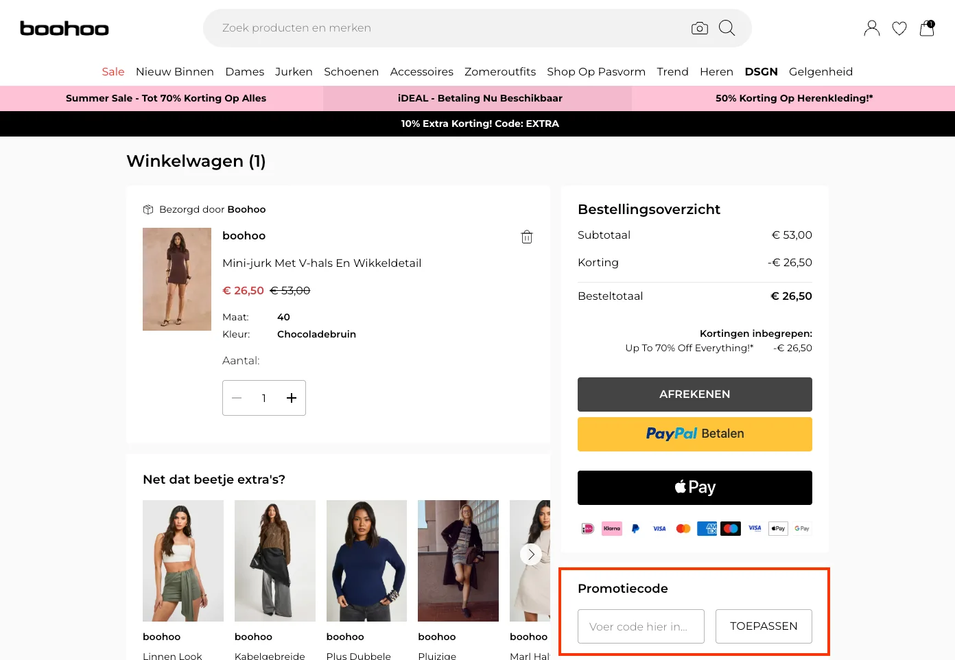Open the Plus Dubbele product image

(367, 561)
